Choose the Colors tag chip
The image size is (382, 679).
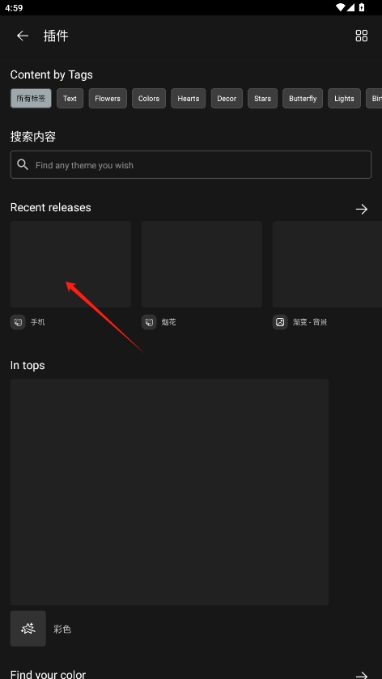(x=149, y=98)
